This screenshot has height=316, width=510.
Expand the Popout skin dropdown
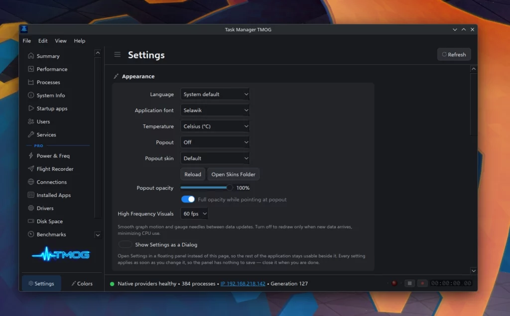[x=215, y=158]
